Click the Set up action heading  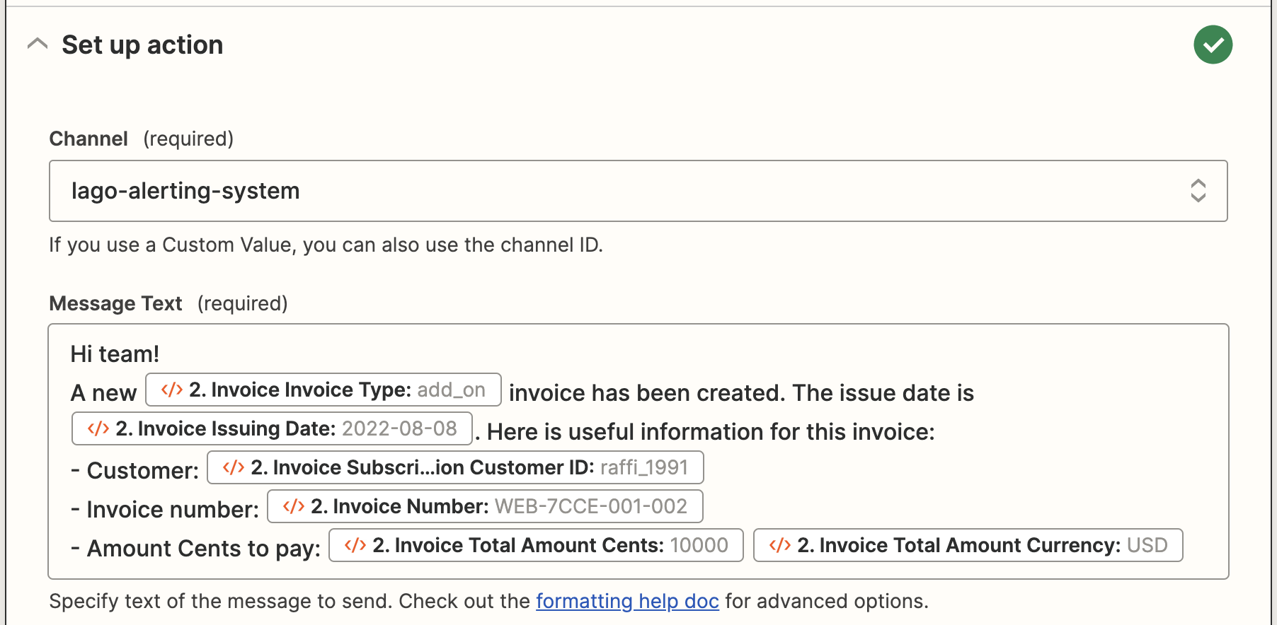click(142, 45)
